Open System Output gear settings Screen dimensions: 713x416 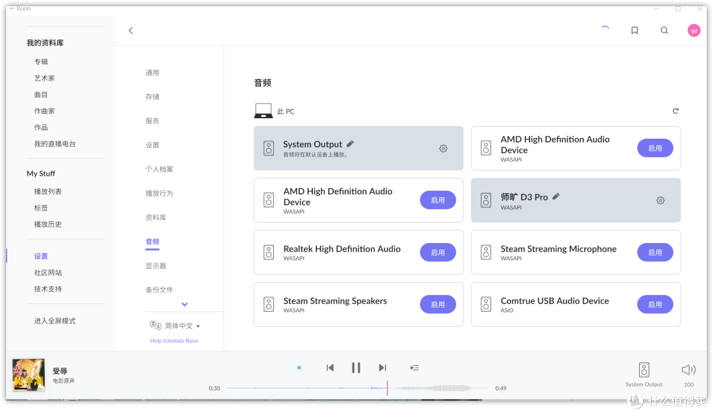443,148
